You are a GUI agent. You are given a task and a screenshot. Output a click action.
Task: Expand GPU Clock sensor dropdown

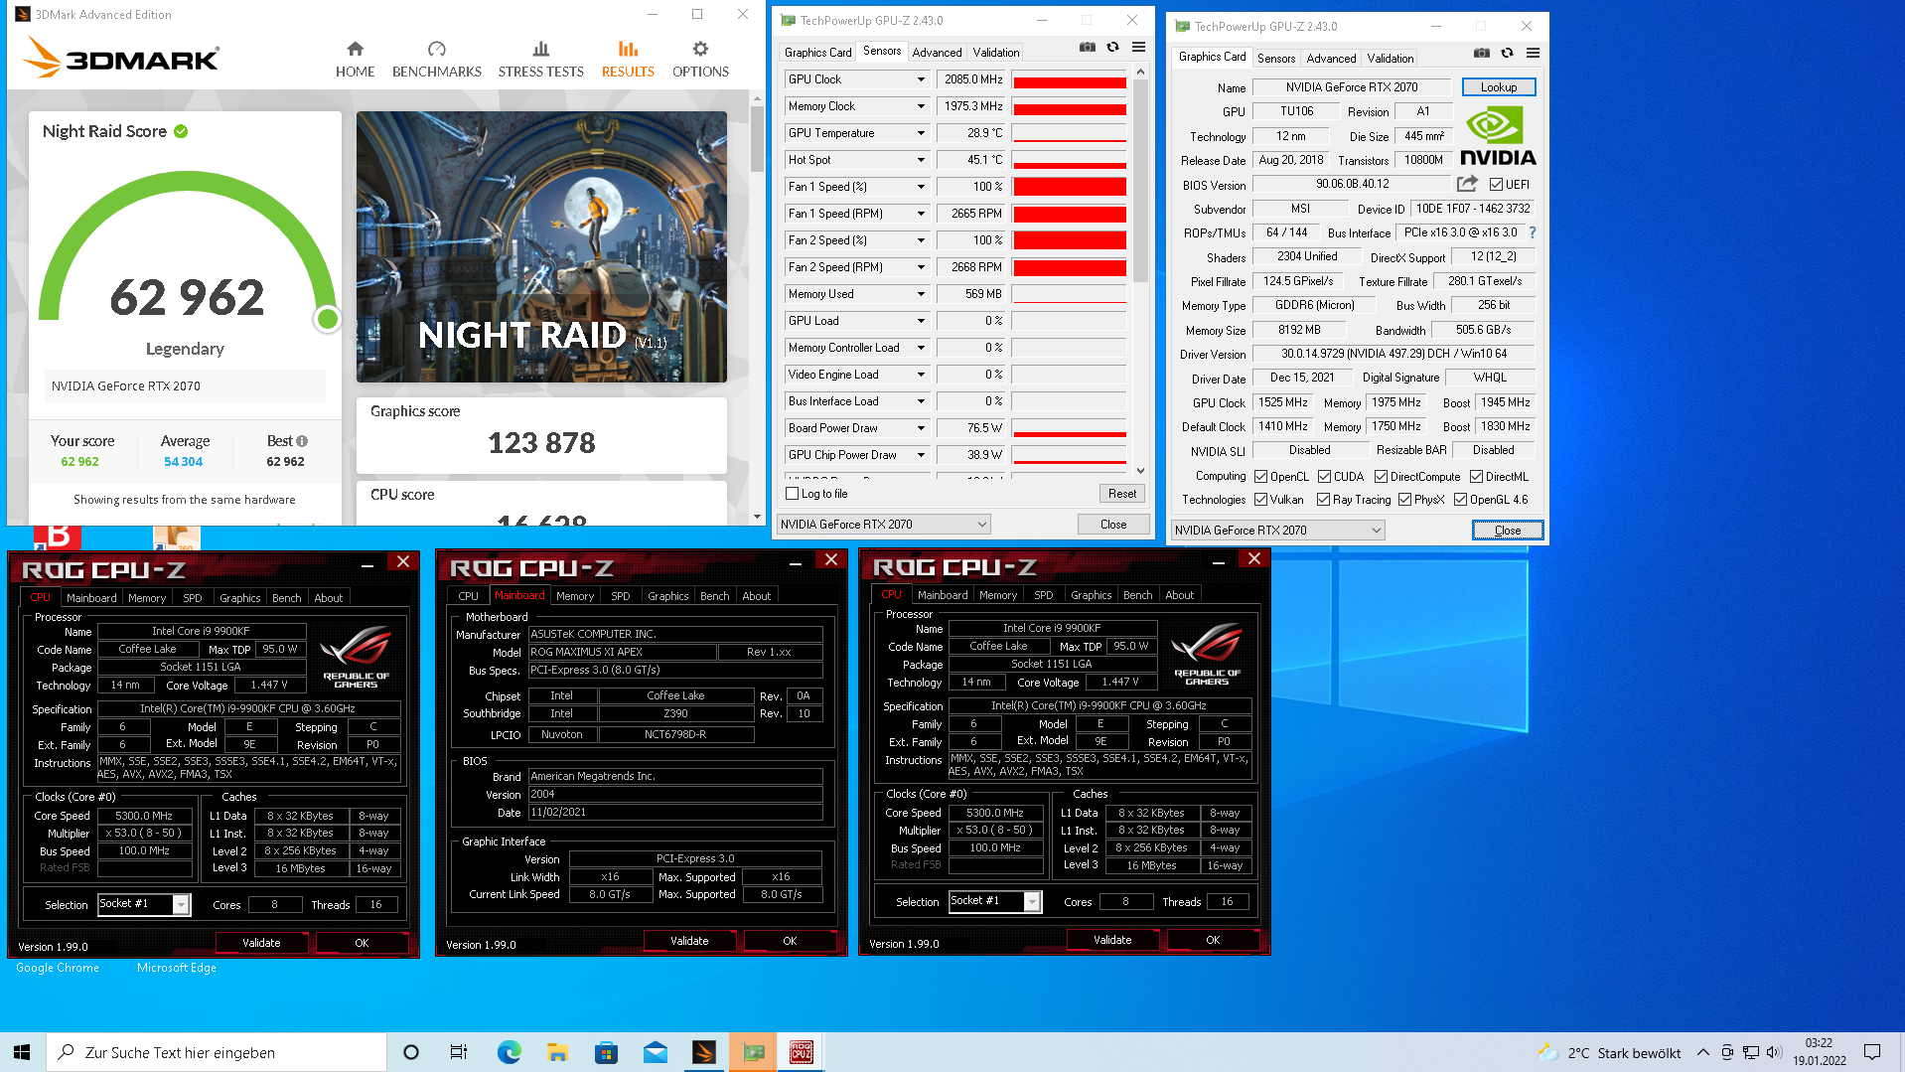pyautogui.click(x=921, y=79)
